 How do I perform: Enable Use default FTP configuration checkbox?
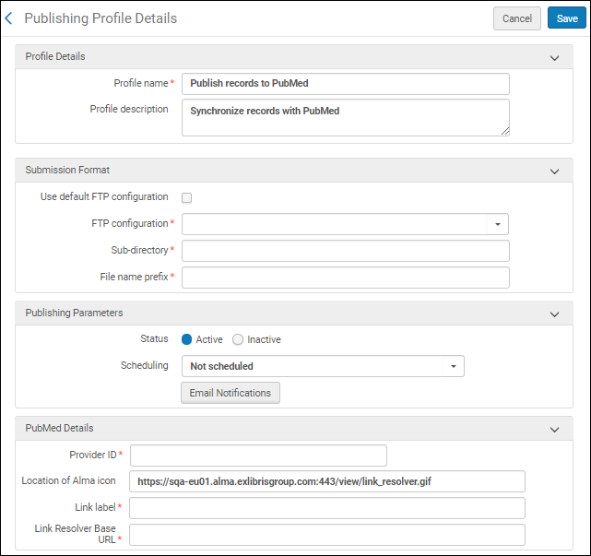click(186, 197)
